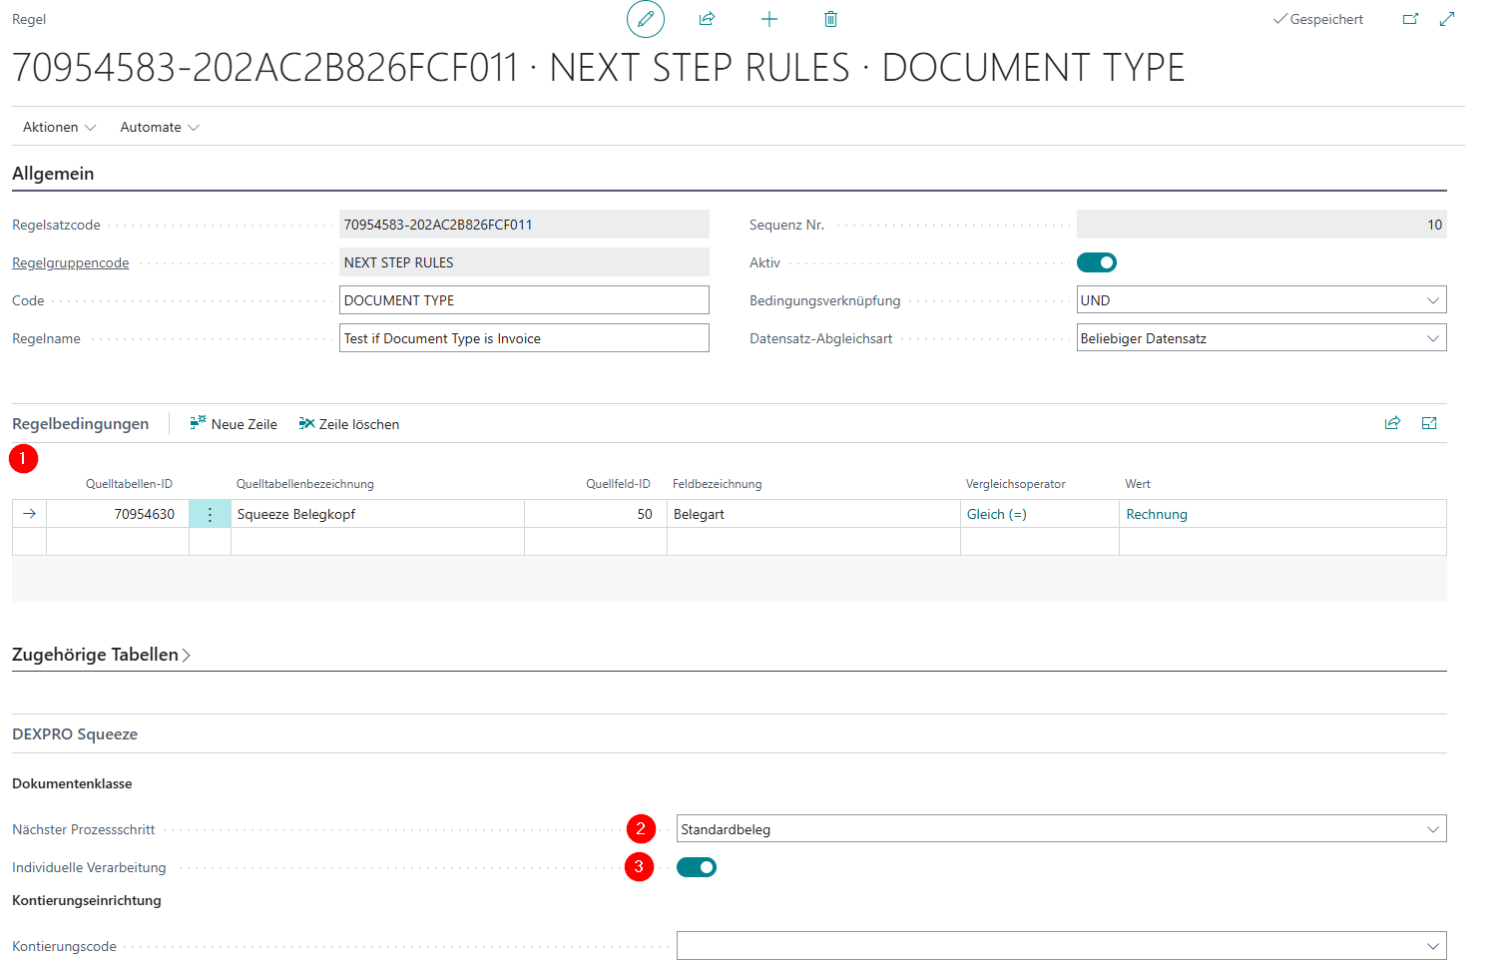Open the Nächster Prozessschritt dropdown
This screenshot has width=1504, height=966.
click(x=1060, y=829)
